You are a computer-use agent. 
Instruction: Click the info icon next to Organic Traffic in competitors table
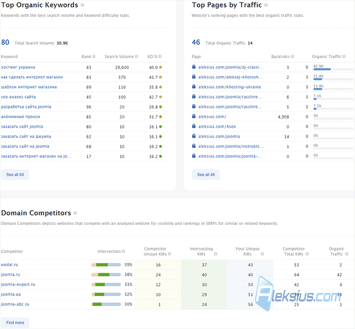click(347, 254)
